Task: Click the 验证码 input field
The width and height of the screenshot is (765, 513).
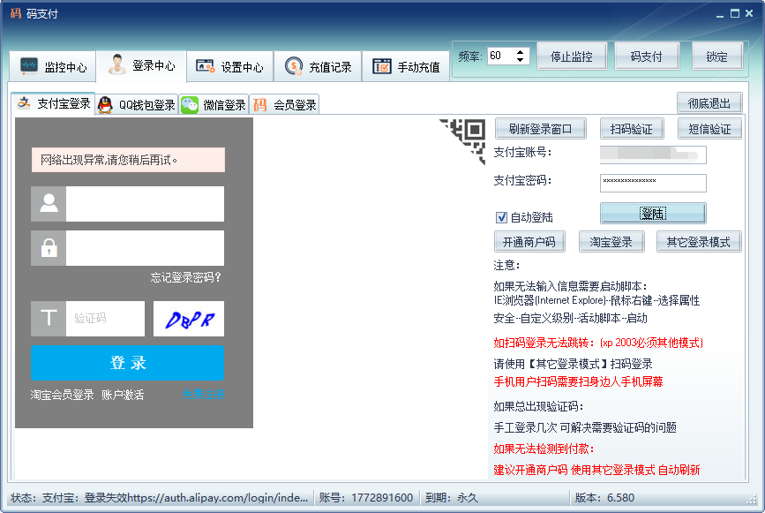Action: (x=105, y=318)
